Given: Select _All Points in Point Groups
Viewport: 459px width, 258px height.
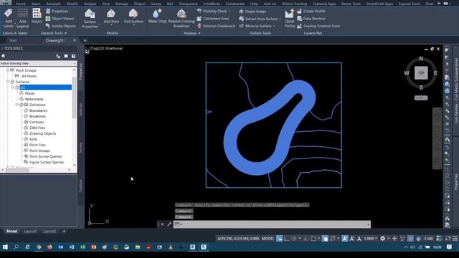Looking at the screenshot, I should (29, 76).
